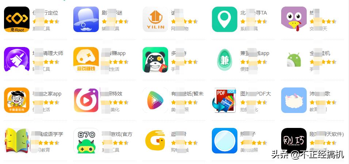Viewport: 349px width, 164px height.
Task: Click the blue top hat mustache icon
Action: tap(86, 19)
